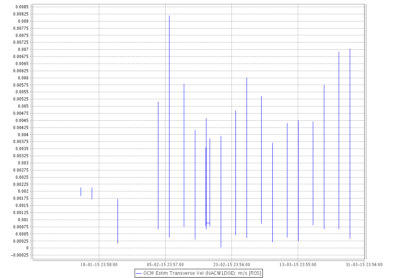Select x-axis label 31-03-15 23:54:00
This screenshot has width=397, height=278.
[364, 264]
